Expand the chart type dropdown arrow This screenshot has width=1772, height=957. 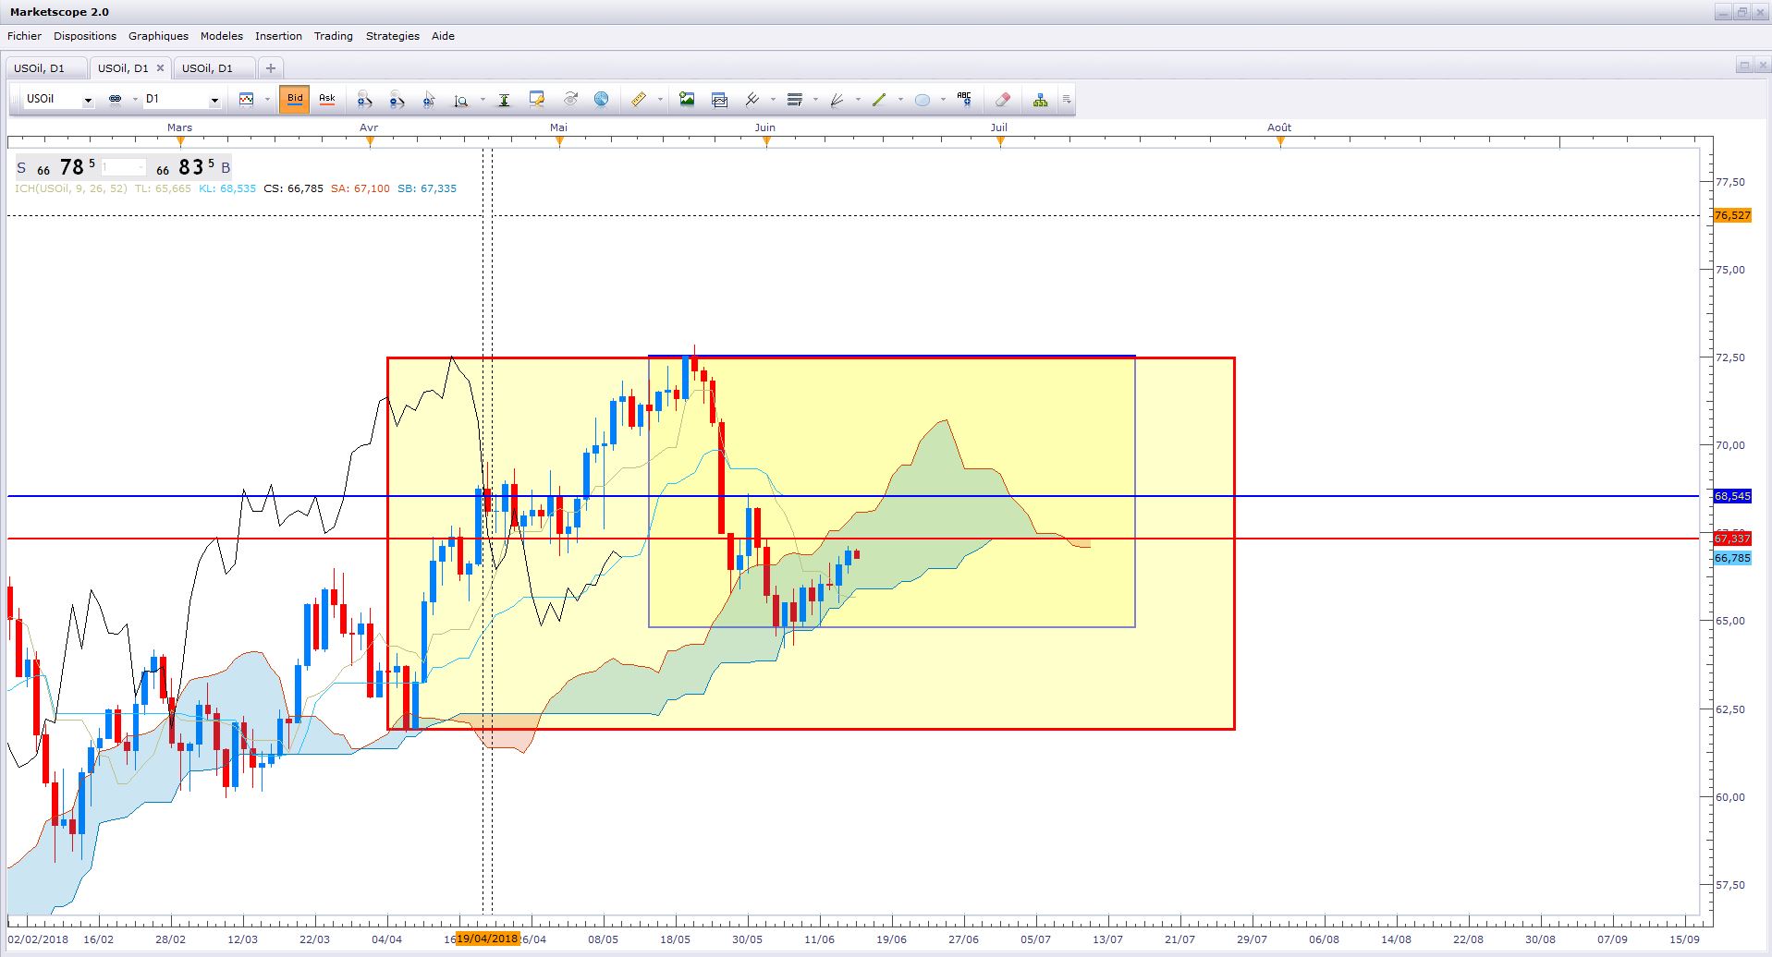tap(267, 99)
